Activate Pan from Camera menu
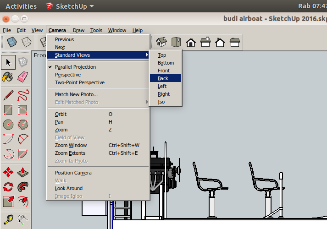The image size is (327, 229). point(98,122)
